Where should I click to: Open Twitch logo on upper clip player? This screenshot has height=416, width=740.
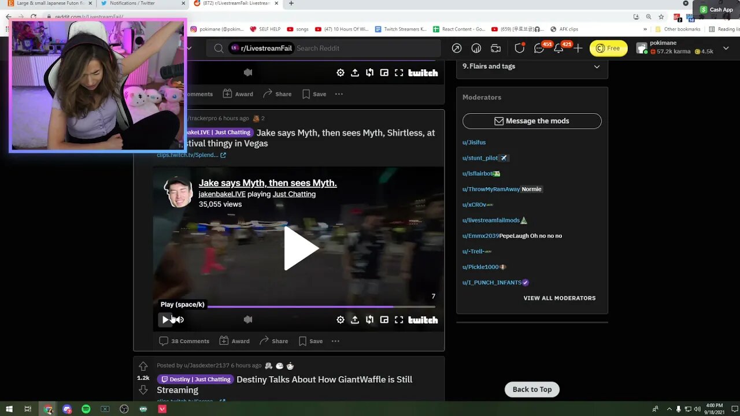(423, 73)
